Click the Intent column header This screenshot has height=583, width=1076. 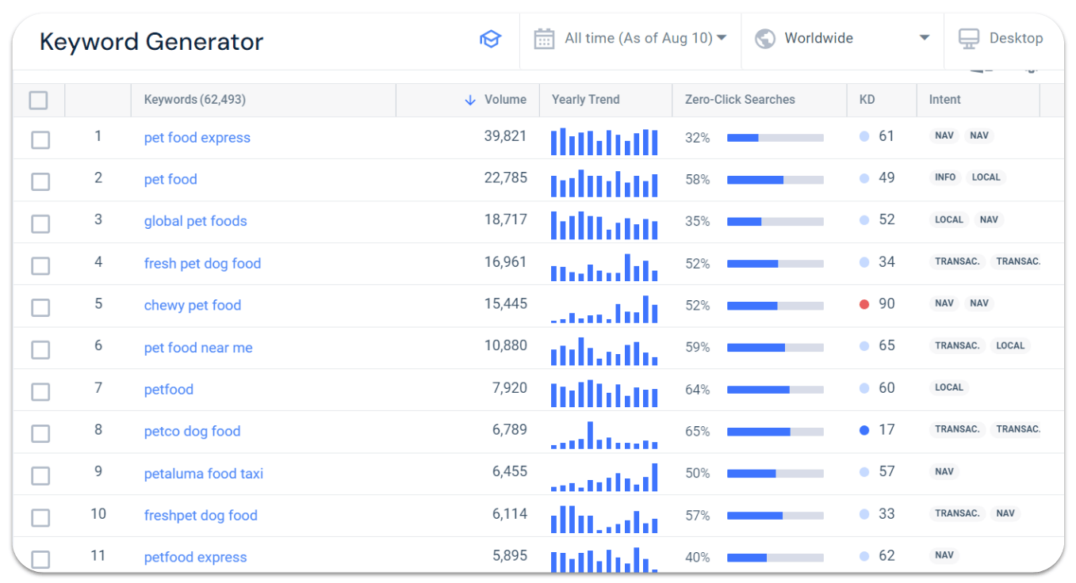click(x=944, y=100)
